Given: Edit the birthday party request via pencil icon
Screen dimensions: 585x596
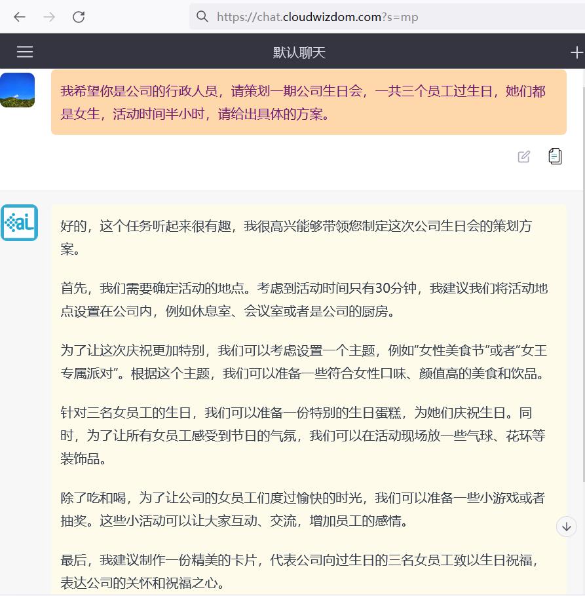Looking at the screenshot, I should (523, 156).
